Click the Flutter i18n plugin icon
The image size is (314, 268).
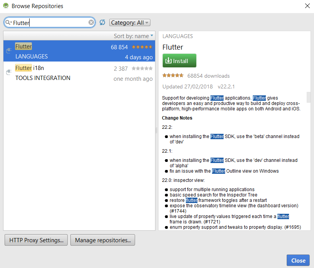click(x=9, y=73)
